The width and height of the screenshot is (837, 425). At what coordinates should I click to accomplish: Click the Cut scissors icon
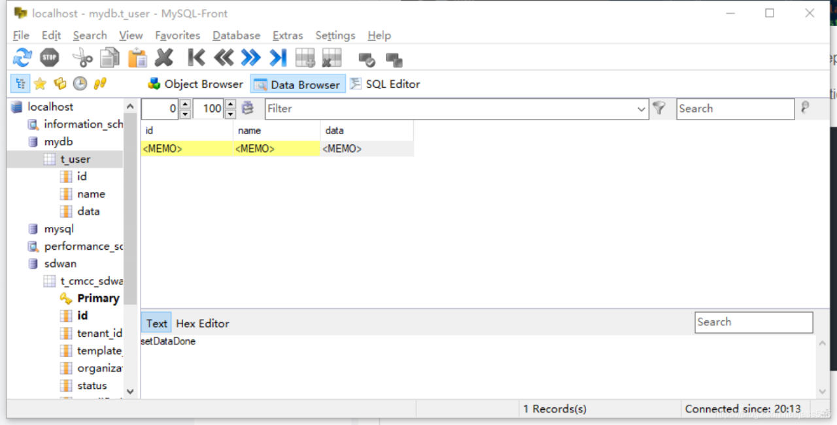[82, 58]
